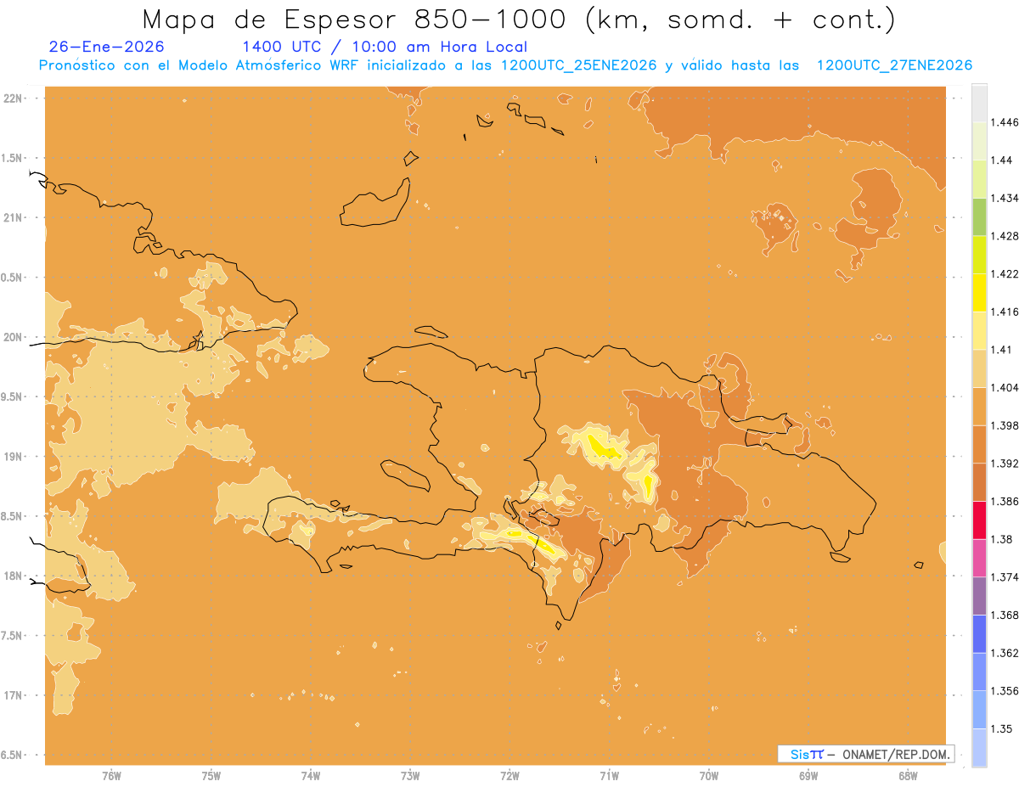Click the legend value 1.386
Viewport: 1019px width, 787px height.
(x=1004, y=502)
